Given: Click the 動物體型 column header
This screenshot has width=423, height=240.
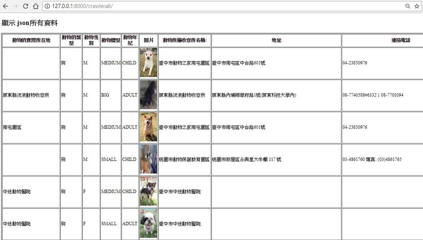Looking at the screenshot, I should tap(111, 40).
